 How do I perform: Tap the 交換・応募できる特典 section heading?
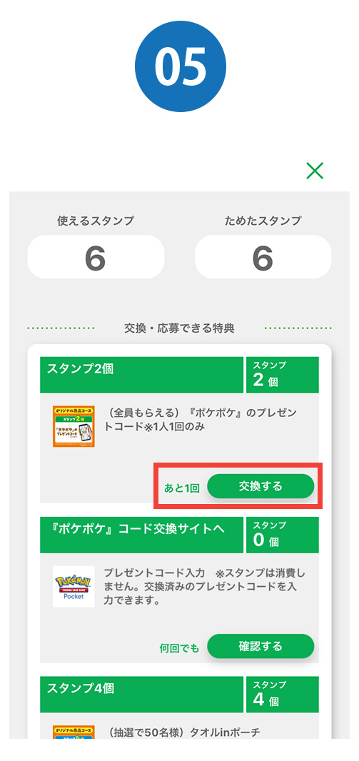[x=180, y=328]
